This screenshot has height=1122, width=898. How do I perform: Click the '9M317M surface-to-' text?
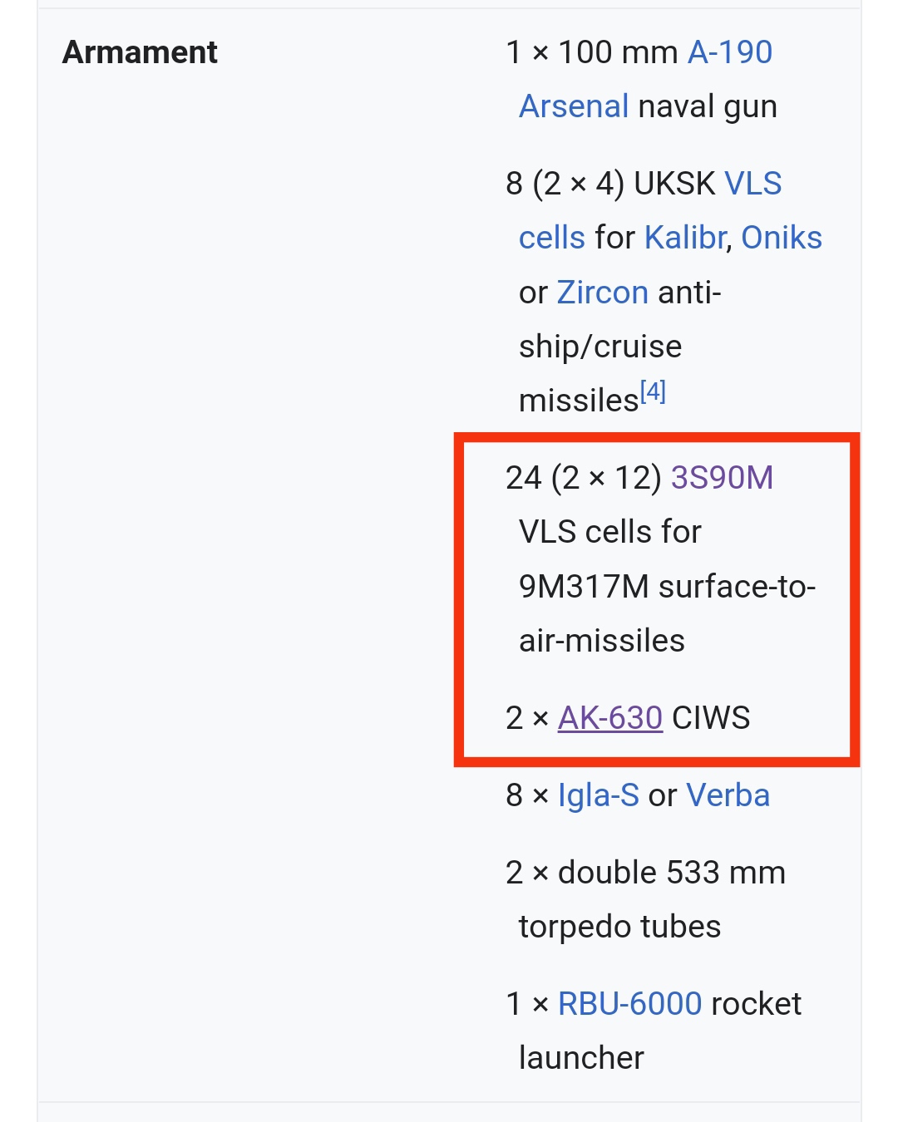(x=667, y=587)
